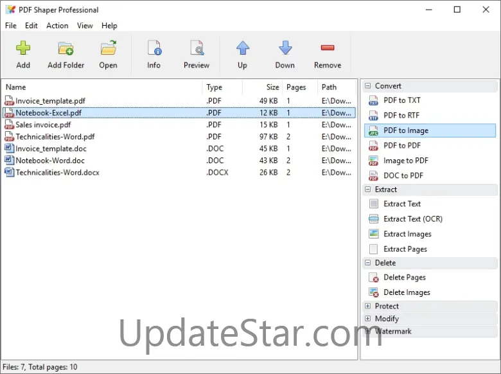The image size is (501, 374).
Task: Click the Add file toolbar icon
Action: click(x=23, y=48)
